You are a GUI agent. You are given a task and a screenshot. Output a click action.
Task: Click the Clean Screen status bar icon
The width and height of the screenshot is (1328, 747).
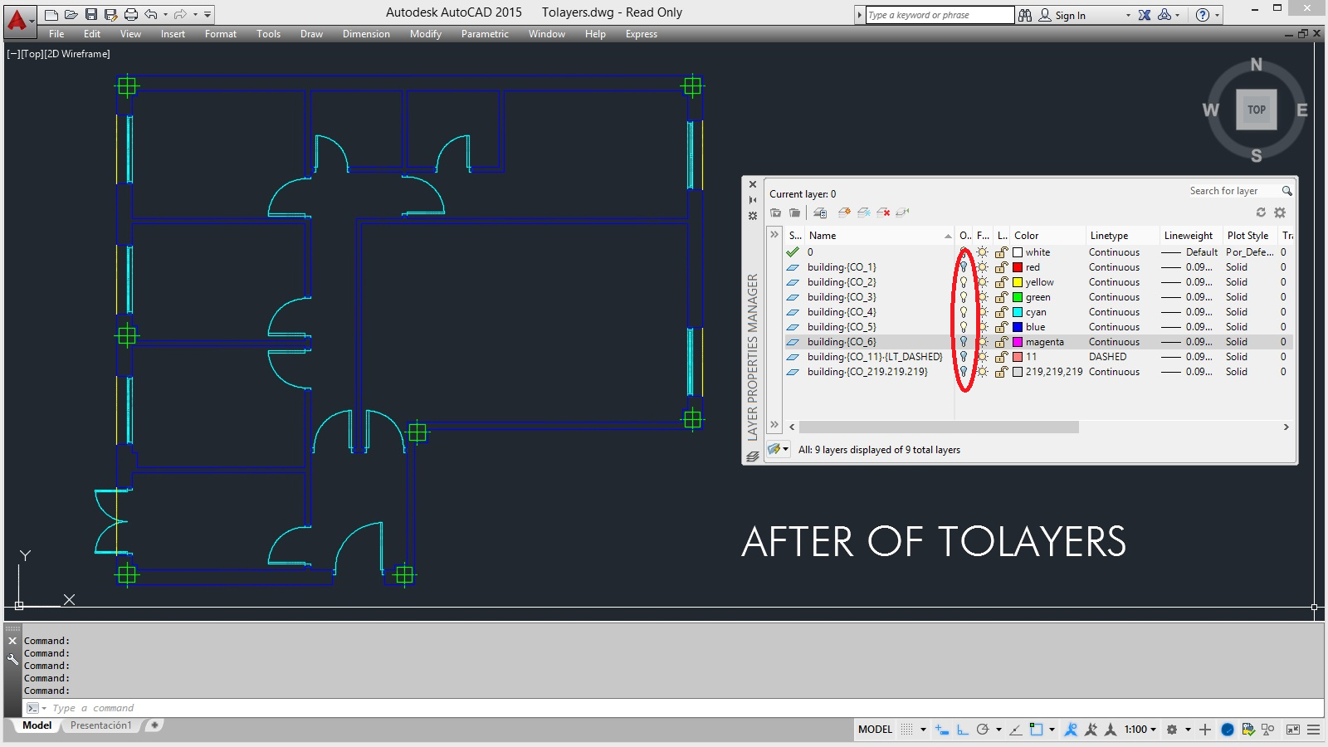[1292, 730]
